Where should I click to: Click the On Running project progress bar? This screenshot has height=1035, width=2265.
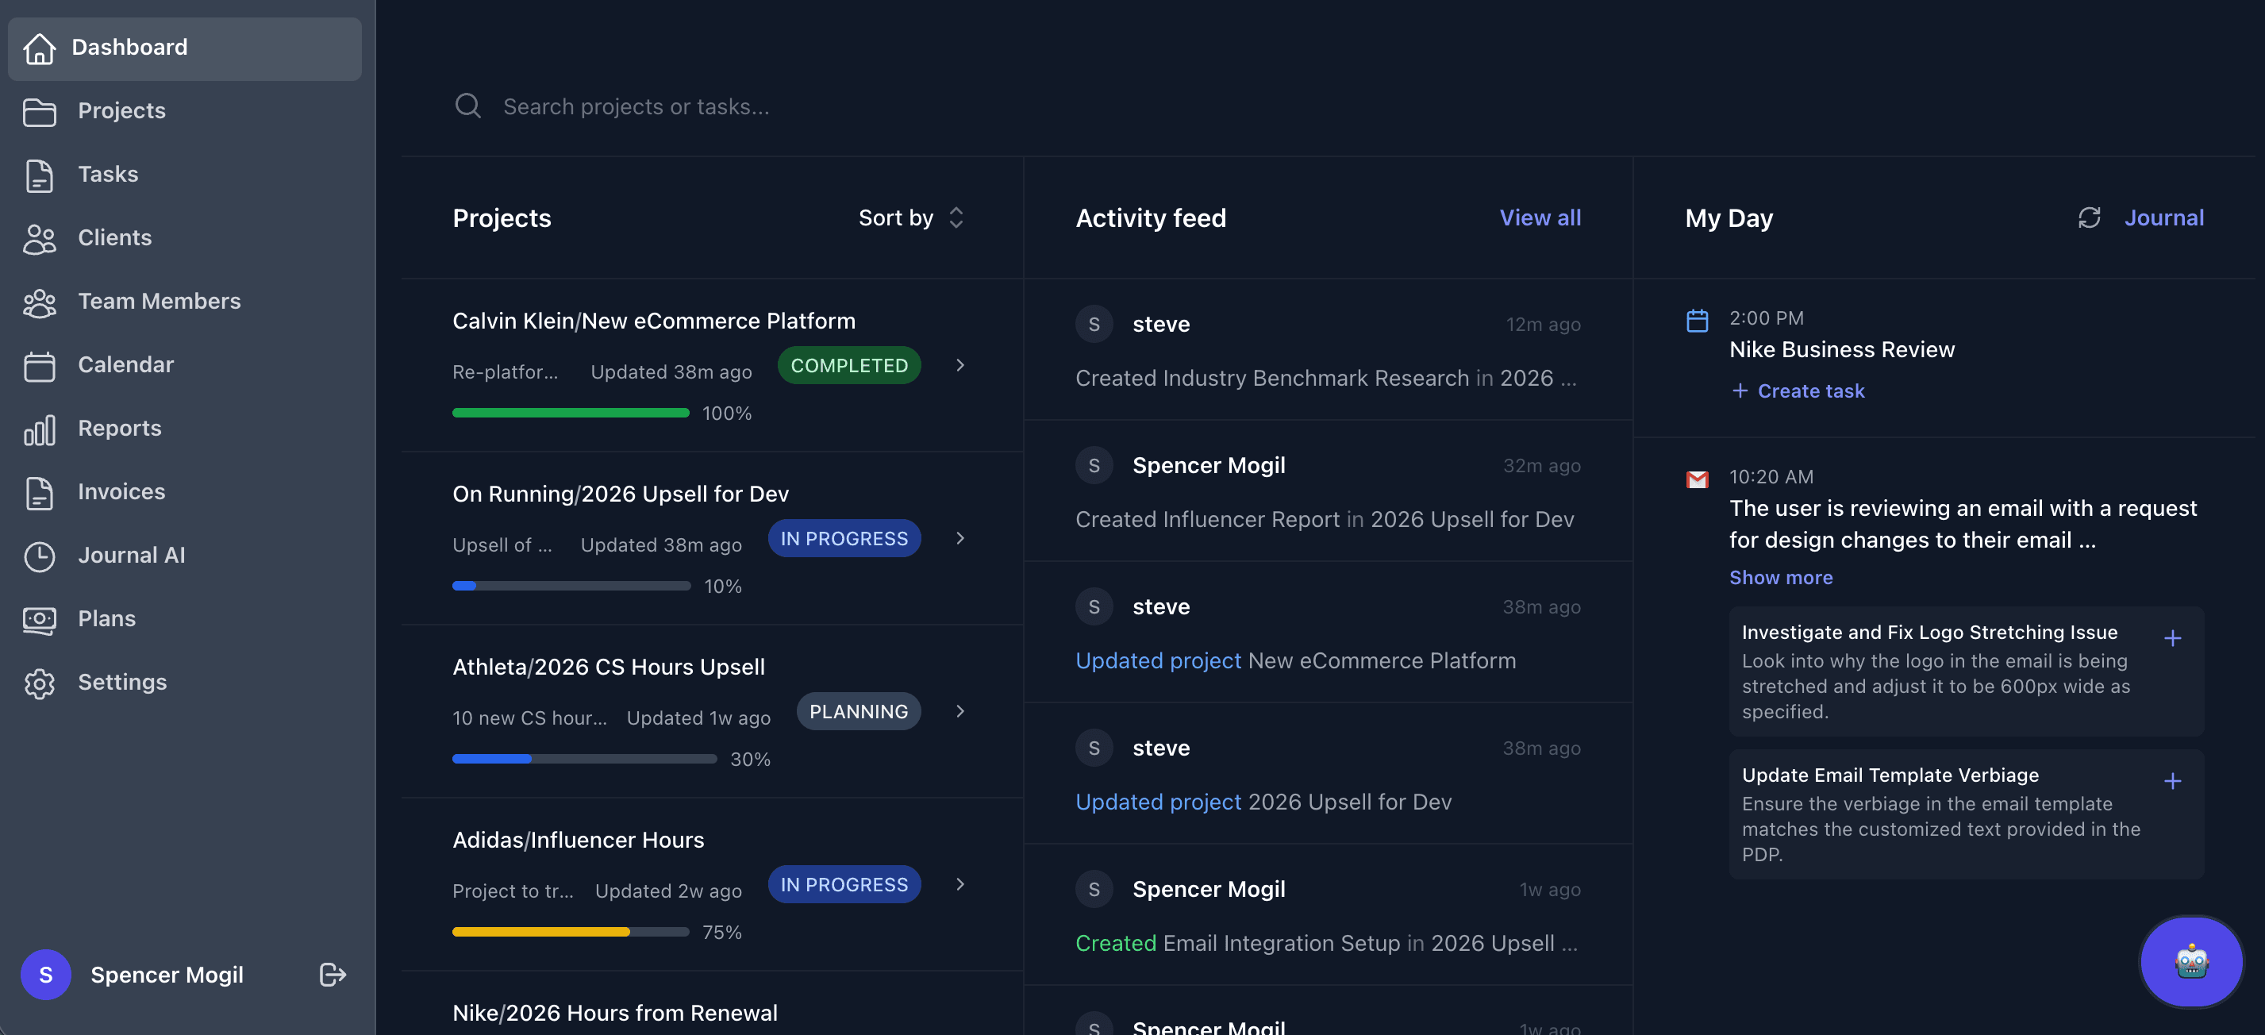[x=571, y=586]
